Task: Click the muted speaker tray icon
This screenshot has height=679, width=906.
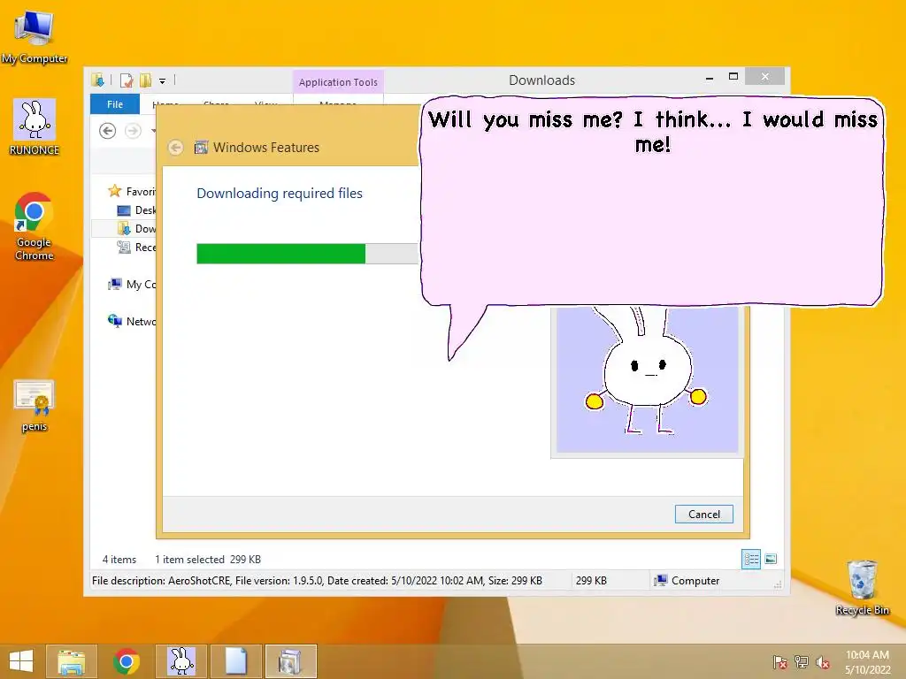Action: pos(822,661)
